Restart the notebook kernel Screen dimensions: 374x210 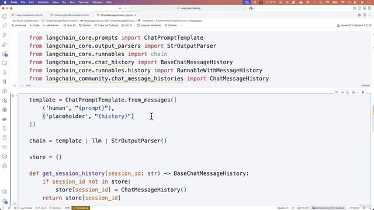pos(85,25)
